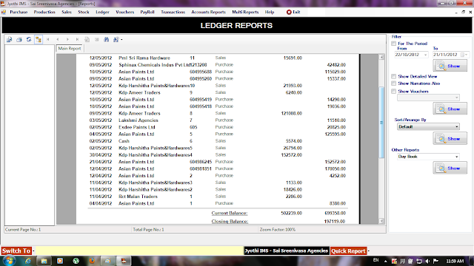Click the Export Report toolbar icon
474x266 pixels.
tap(10, 39)
